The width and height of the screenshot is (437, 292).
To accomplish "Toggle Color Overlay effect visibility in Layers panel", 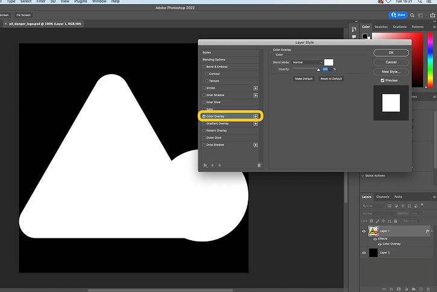I will click(380, 244).
